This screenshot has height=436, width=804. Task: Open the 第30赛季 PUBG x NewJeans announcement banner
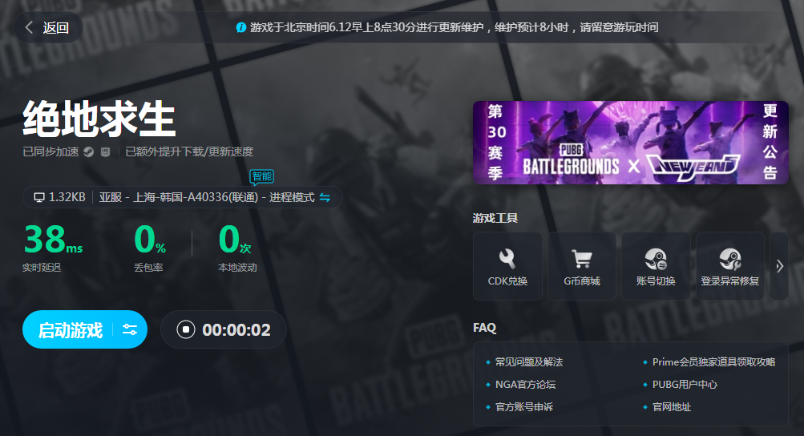point(630,142)
